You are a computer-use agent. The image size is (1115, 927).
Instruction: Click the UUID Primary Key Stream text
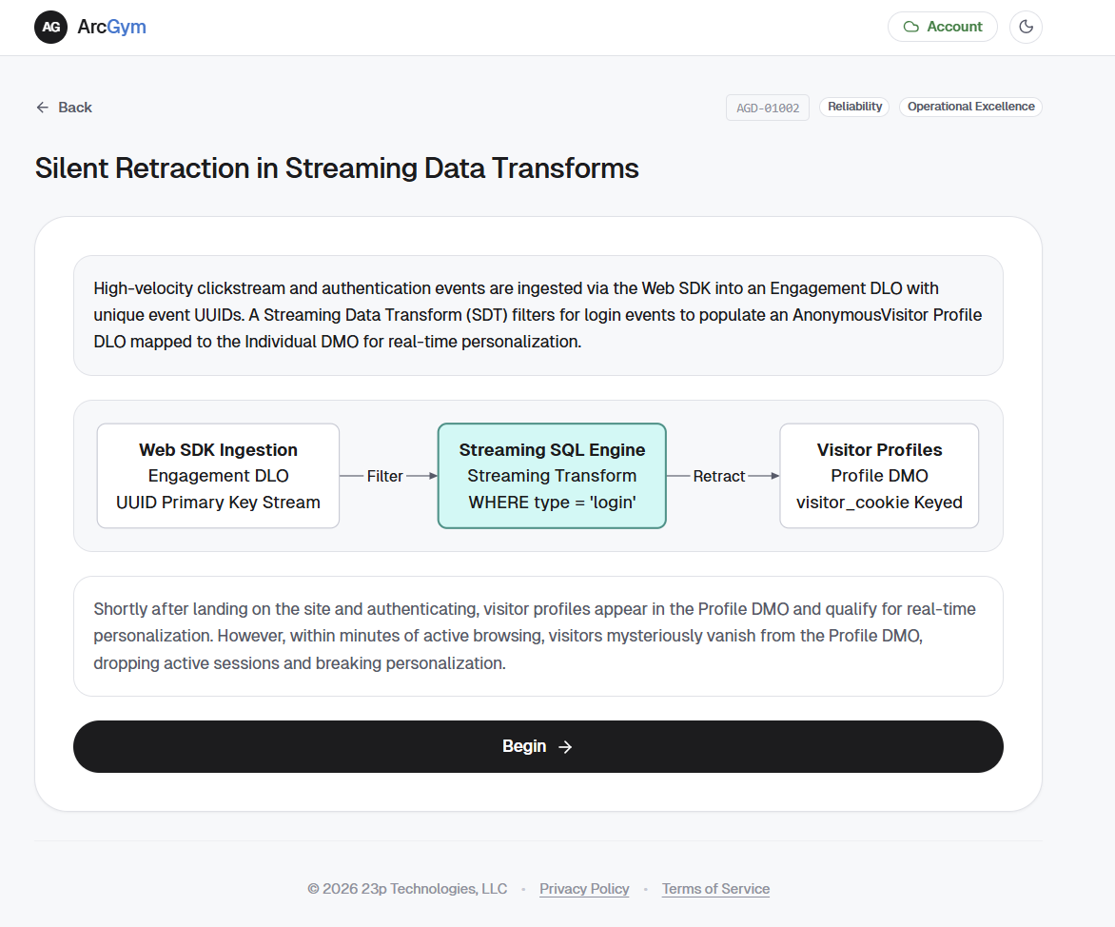click(218, 503)
